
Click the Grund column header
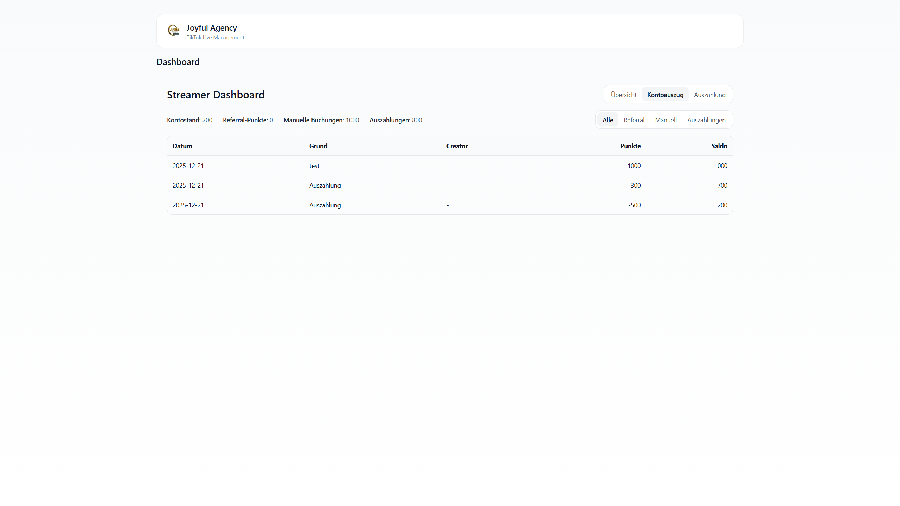(x=318, y=146)
